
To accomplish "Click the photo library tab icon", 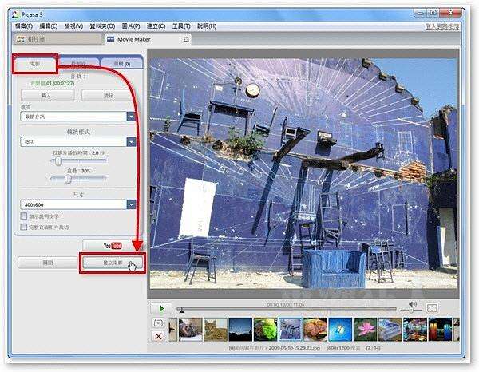I will pos(21,39).
